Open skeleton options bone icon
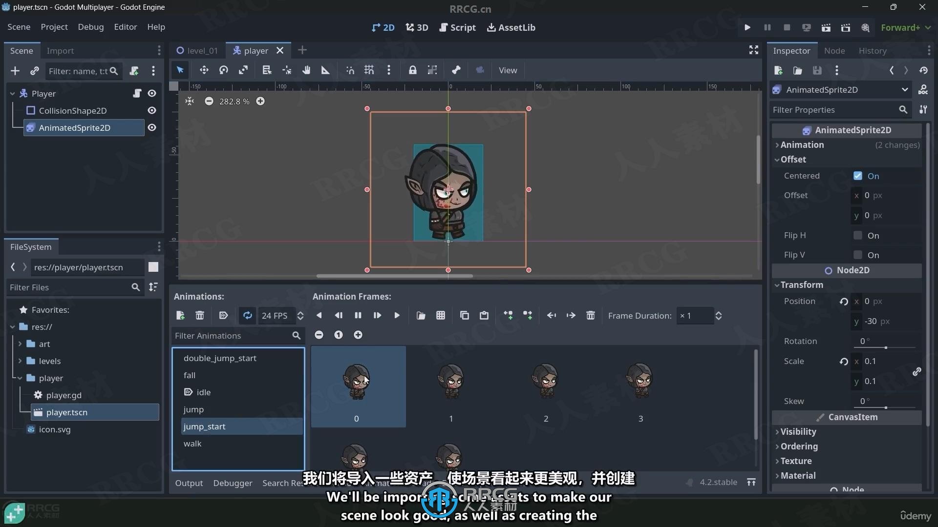938x527 pixels. click(x=456, y=70)
